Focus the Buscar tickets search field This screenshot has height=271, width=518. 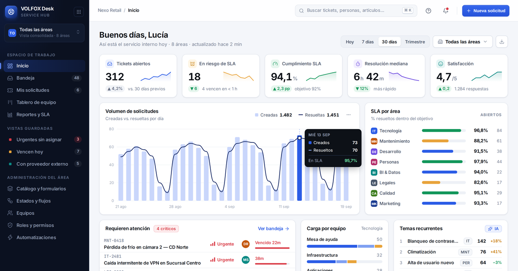pos(356,11)
